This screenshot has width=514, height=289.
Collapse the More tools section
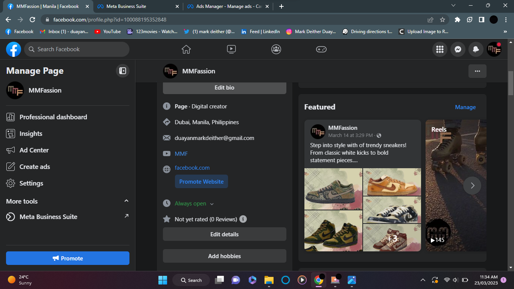coord(126,201)
